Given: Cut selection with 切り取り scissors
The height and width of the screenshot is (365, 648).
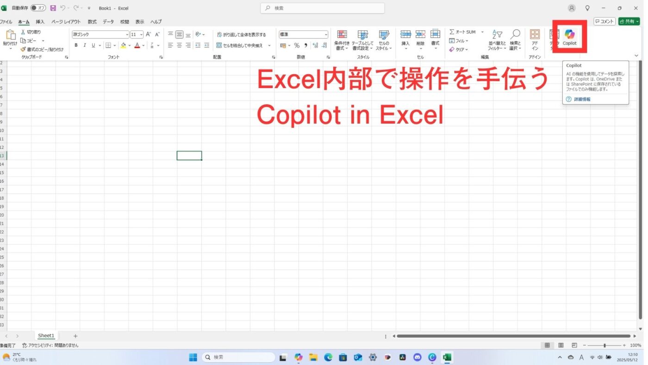Looking at the screenshot, I should point(31,32).
